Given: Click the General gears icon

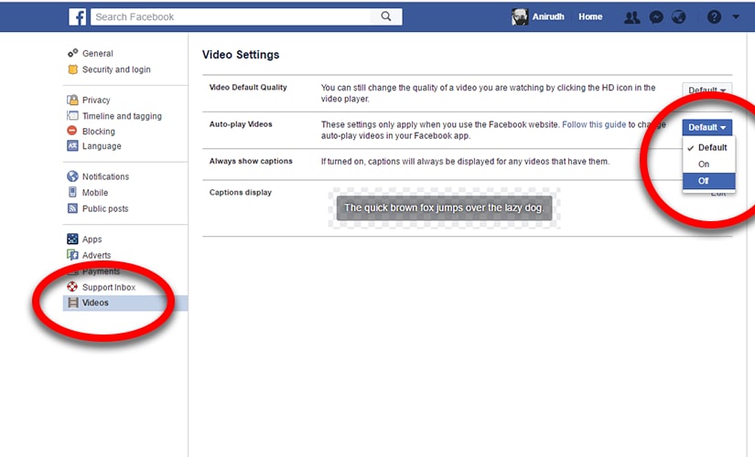Looking at the screenshot, I should click(x=72, y=53).
